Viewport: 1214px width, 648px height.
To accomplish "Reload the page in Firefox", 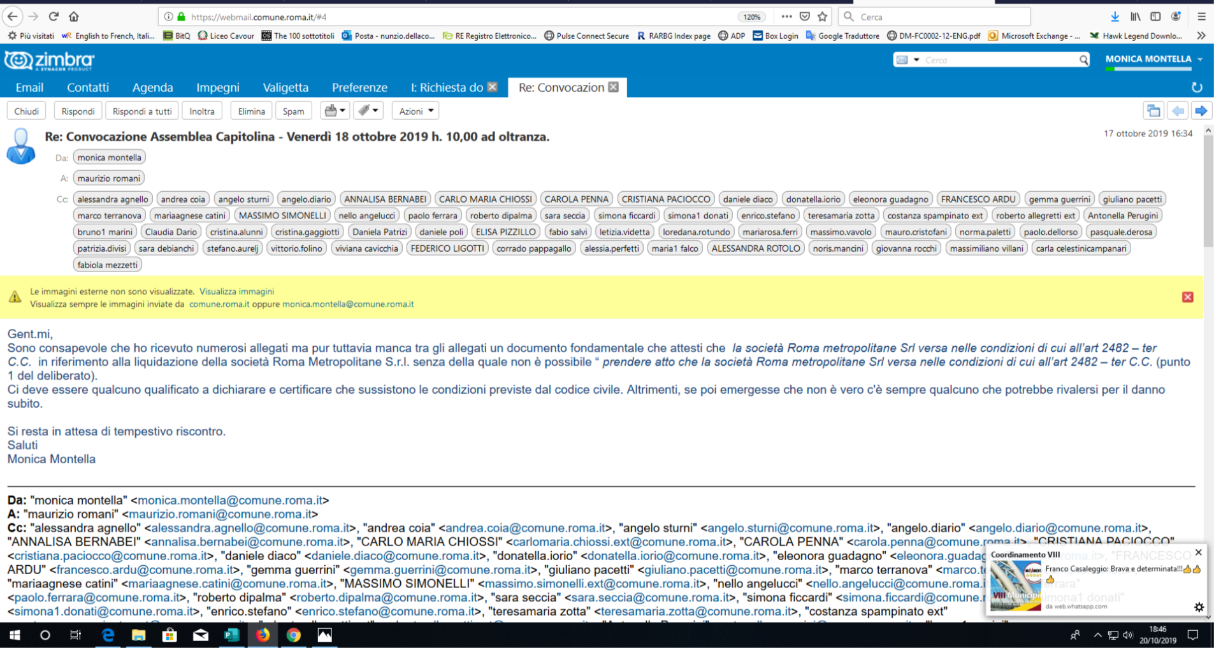I will pyautogui.click(x=54, y=17).
